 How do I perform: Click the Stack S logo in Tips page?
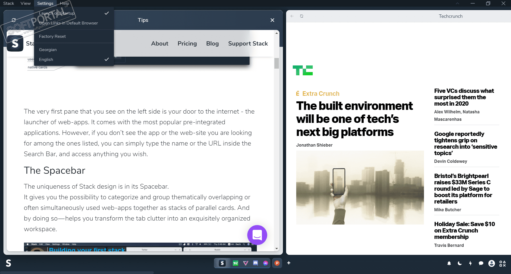[x=15, y=43]
